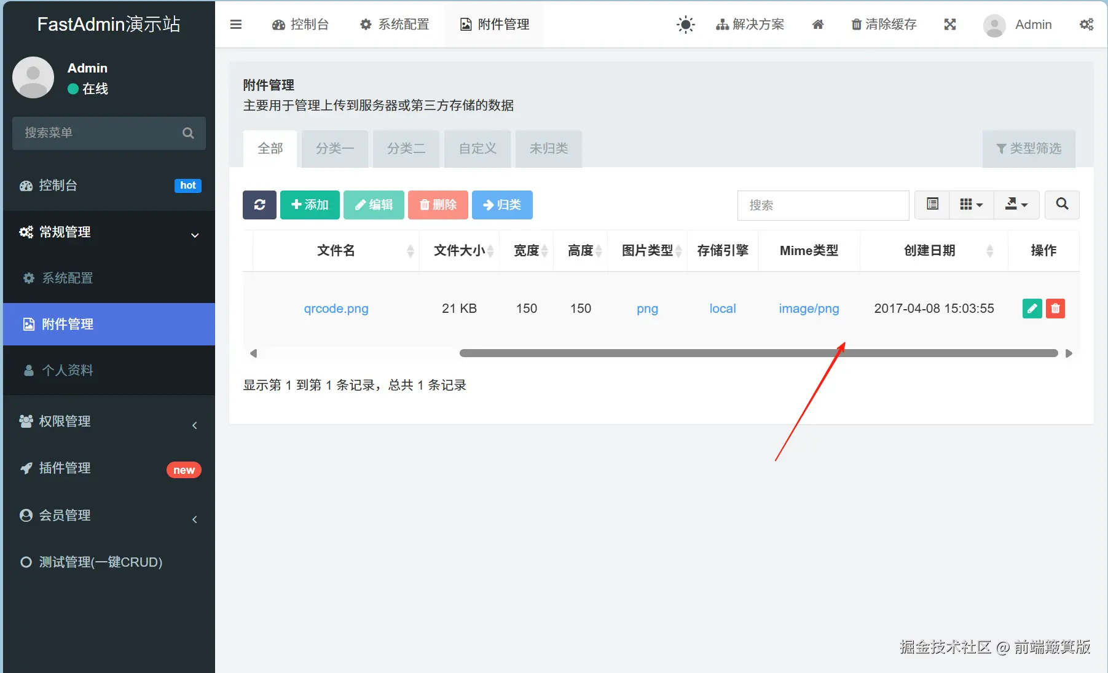Sort the table by 创建日期
The width and height of the screenshot is (1108, 673).
click(x=934, y=251)
